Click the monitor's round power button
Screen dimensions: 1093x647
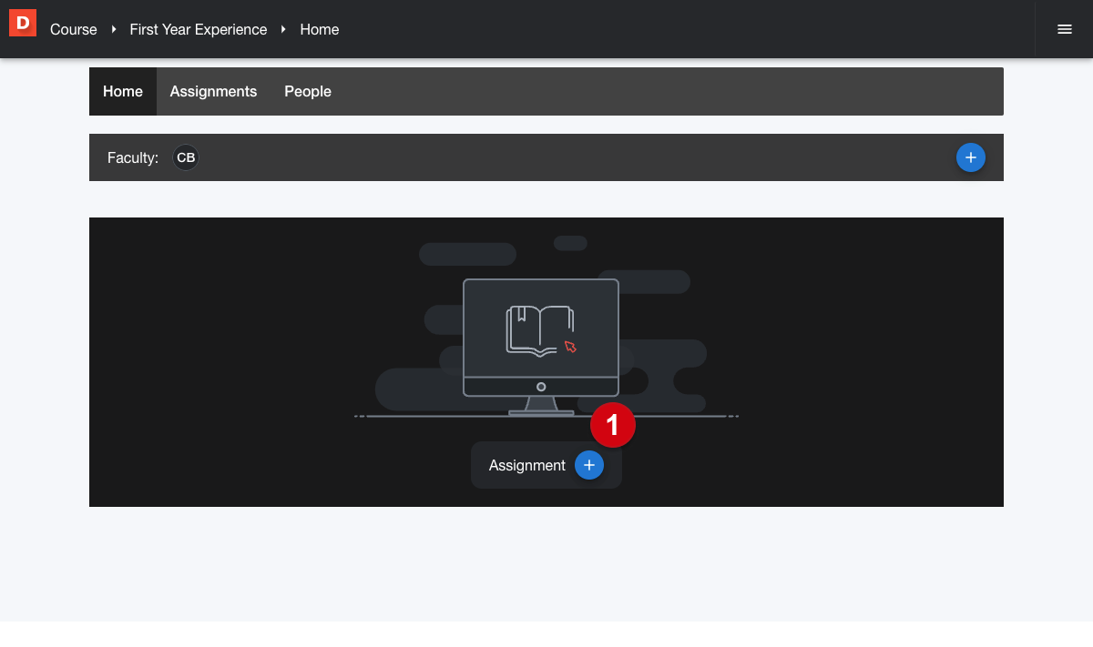pyautogui.click(x=541, y=387)
